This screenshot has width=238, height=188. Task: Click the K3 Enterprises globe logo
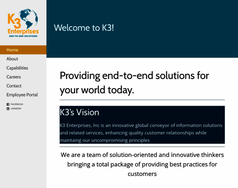click(x=23, y=23)
